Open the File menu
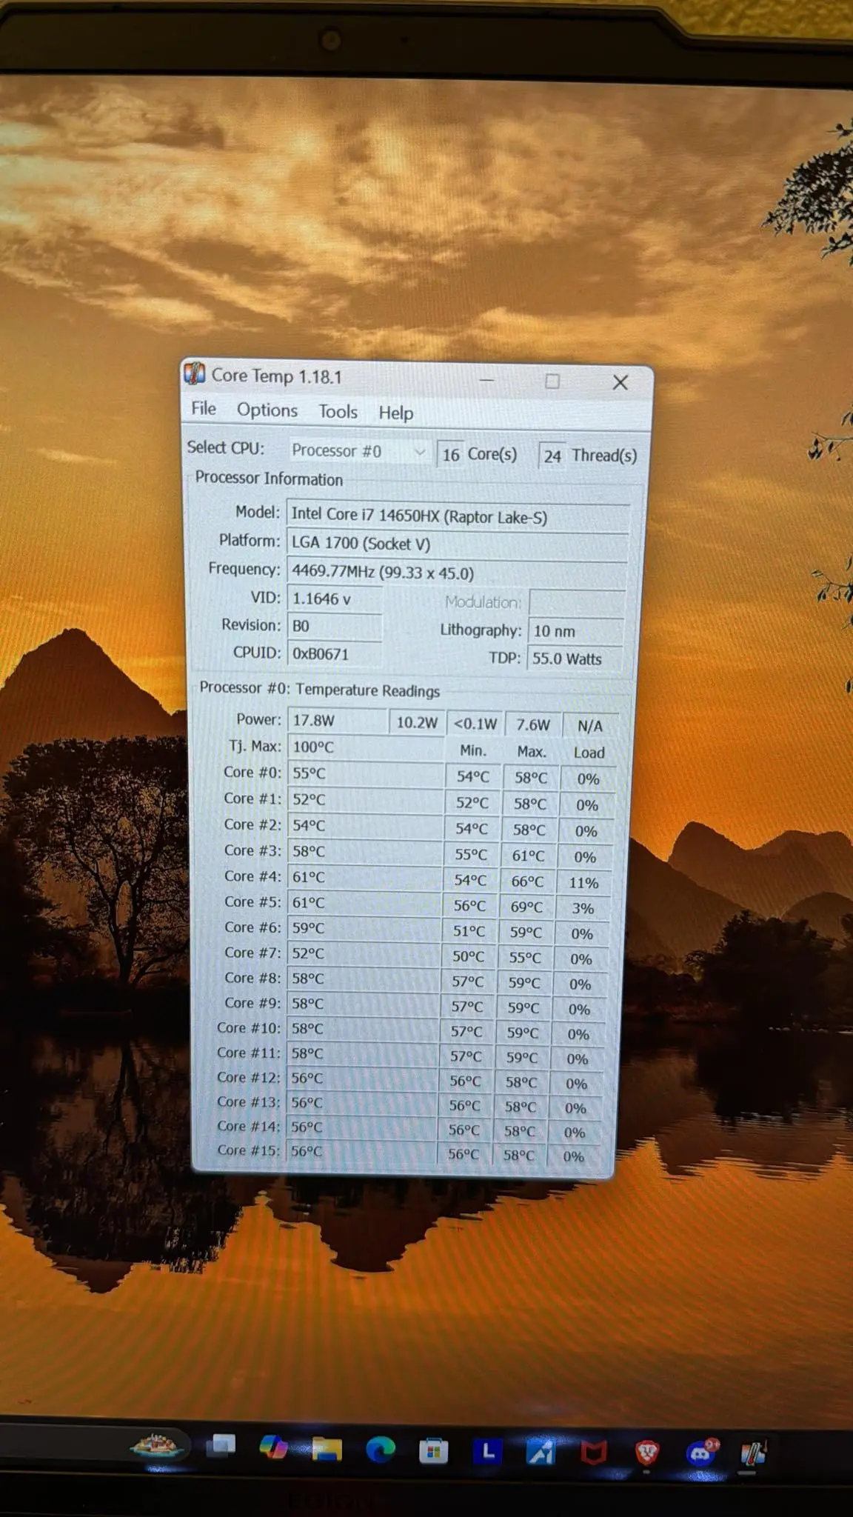 tap(204, 408)
